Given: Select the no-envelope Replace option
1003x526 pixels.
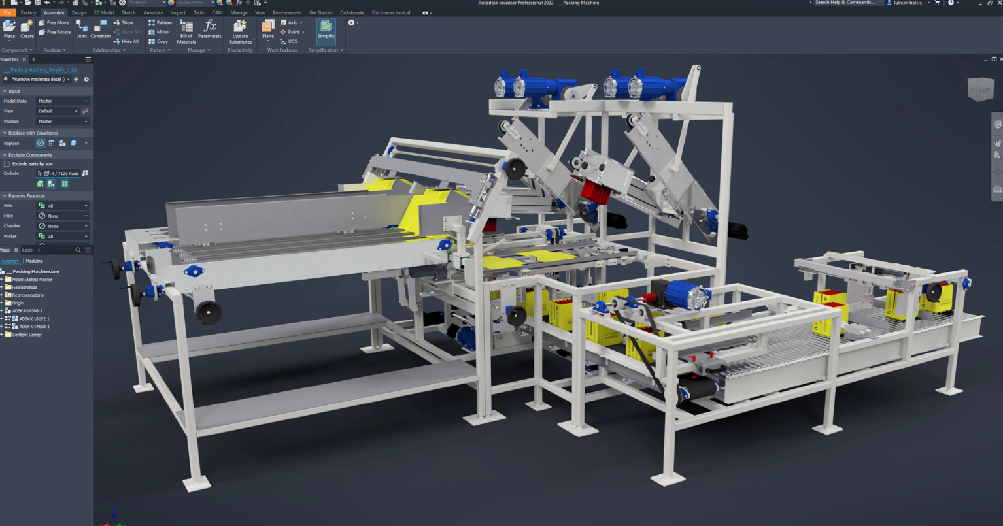Looking at the screenshot, I should tap(41, 143).
